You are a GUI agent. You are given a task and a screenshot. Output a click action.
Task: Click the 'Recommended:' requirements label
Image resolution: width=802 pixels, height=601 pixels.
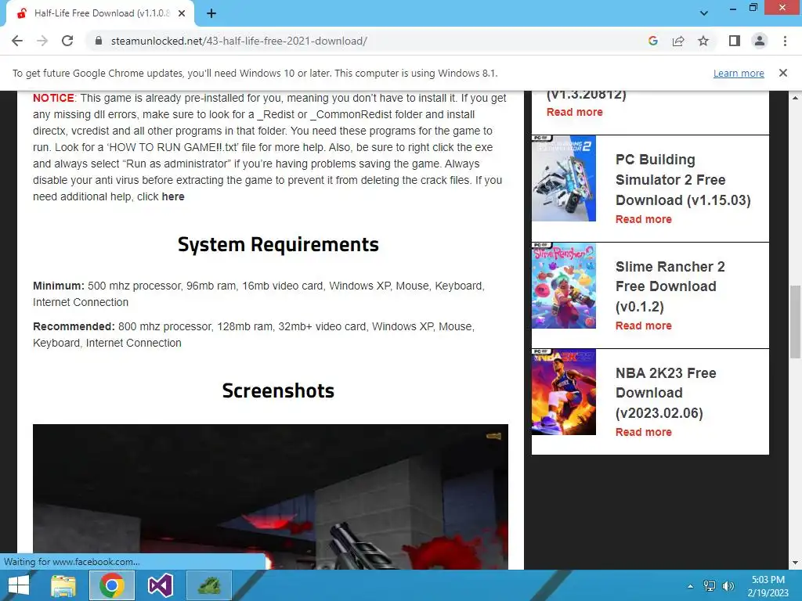[74, 326]
